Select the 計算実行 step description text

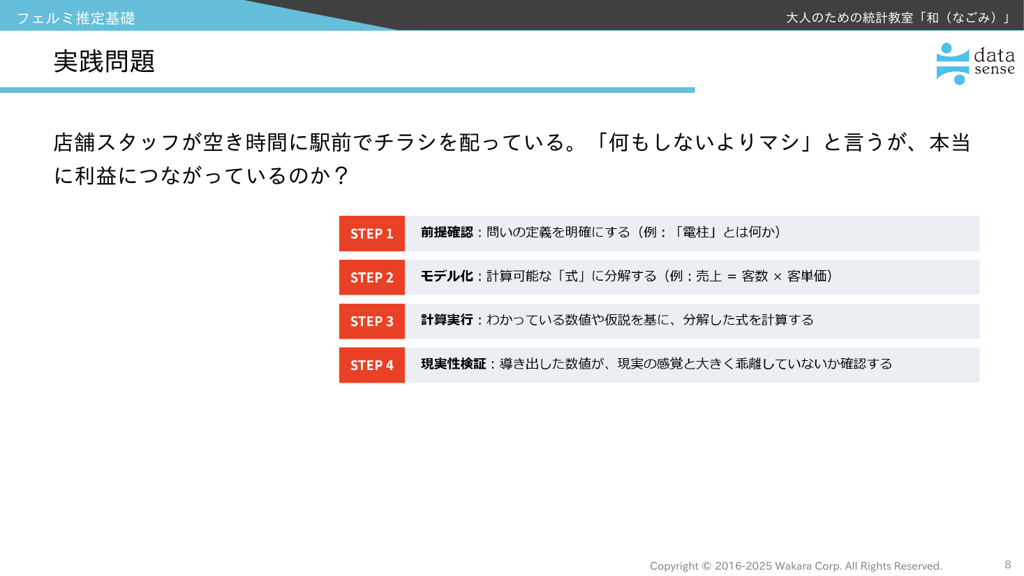pyautogui.click(x=617, y=320)
